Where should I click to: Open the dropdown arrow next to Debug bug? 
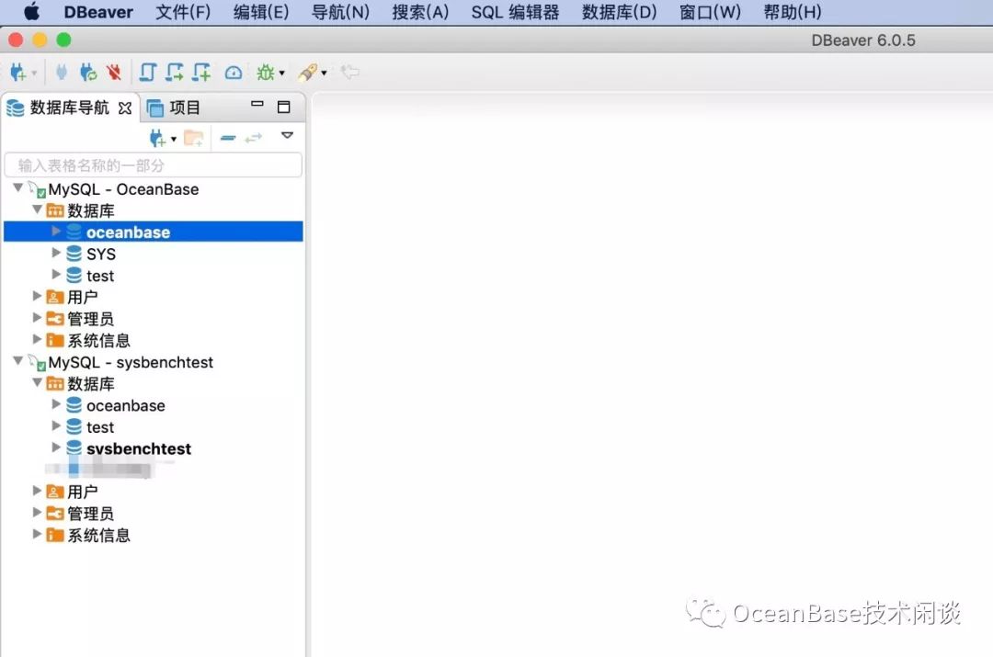(282, 74)
